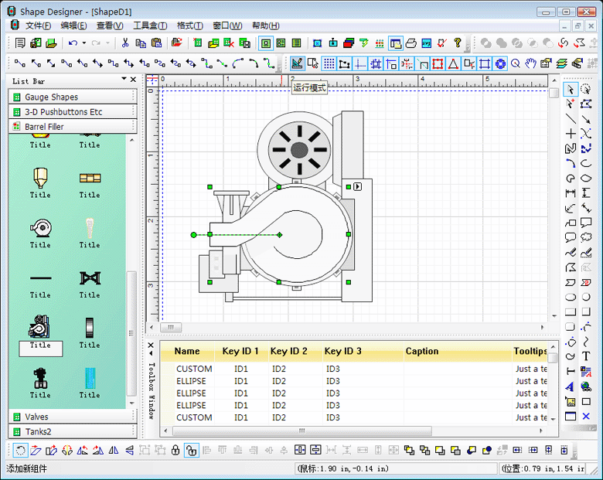Screen dimensions: 603x480
Task: Click the Key ID 1 column header
Action: coord(240,352)
